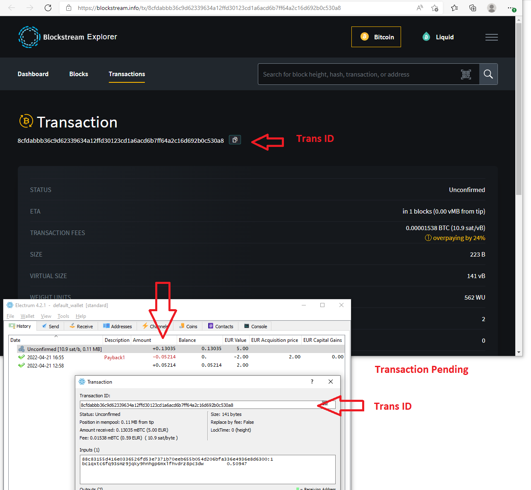The width and height of the screenshot is (531, 490).
Task: Click the QR code scan icon in search
Action: [x=466, y=74]
